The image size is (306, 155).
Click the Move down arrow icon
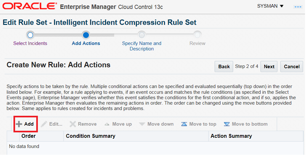pos(142,124)
